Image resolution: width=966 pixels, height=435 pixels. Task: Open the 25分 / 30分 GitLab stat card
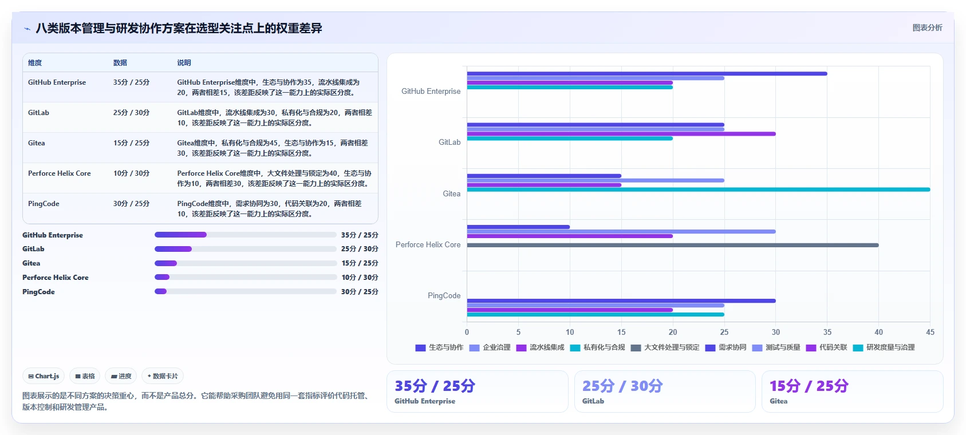[x=665, y=391]
